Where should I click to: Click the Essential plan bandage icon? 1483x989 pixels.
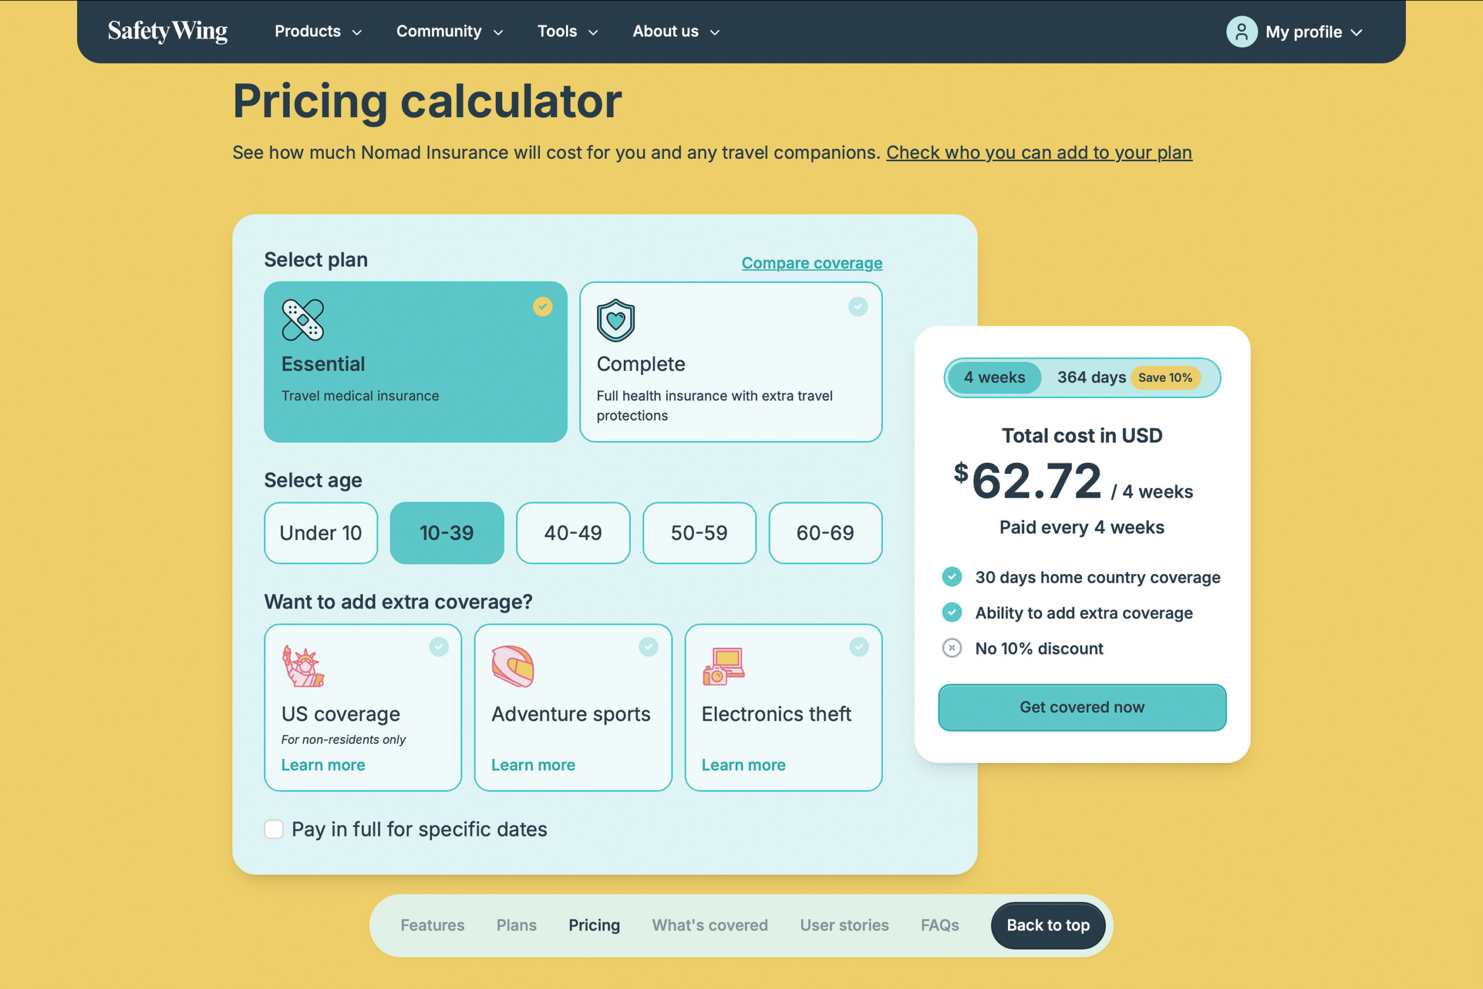click(x=302, y=320)
